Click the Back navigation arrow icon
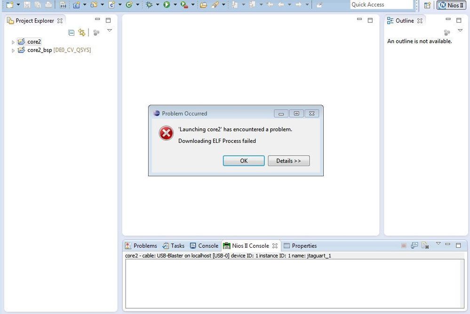Viewport: 470px width, 314px height. click(281, 5)
